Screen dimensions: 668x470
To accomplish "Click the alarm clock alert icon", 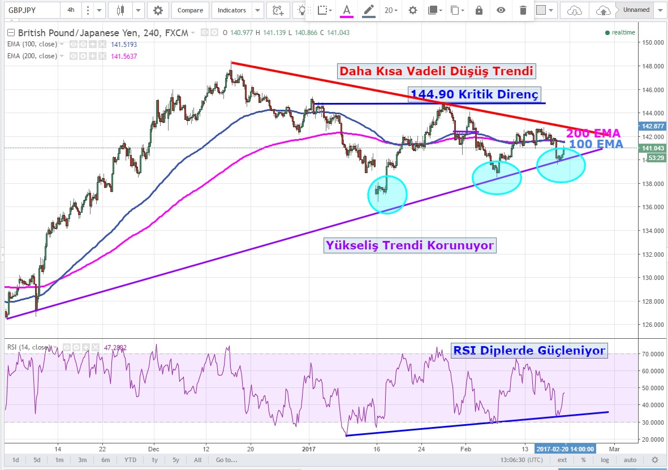I will 277,10.
